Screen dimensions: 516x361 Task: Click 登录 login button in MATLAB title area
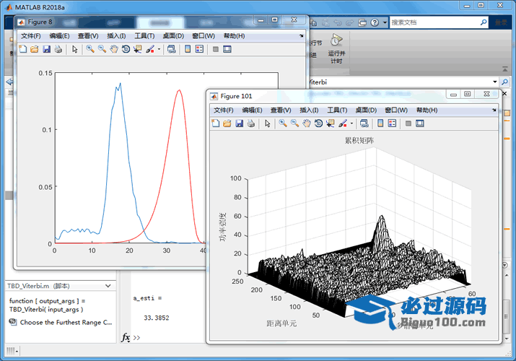[501, 22]
